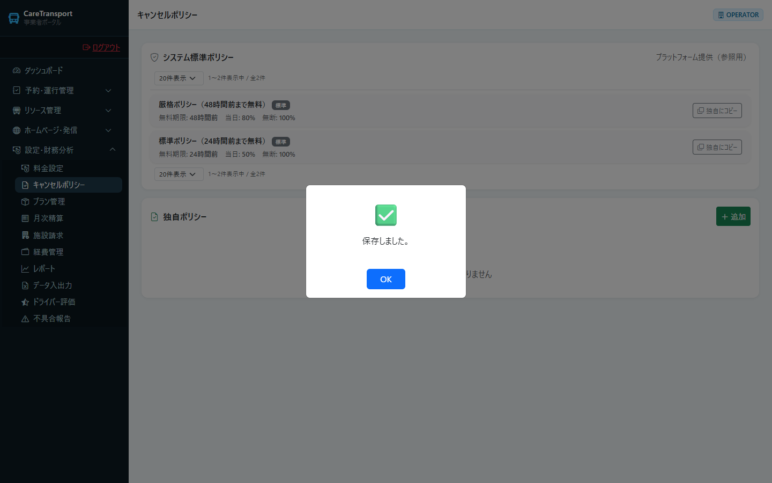Image resolution: width=772 pixels, height=483 pixels.
Task: Confirm the saved dialog with OK
Action: click(386, 279)
